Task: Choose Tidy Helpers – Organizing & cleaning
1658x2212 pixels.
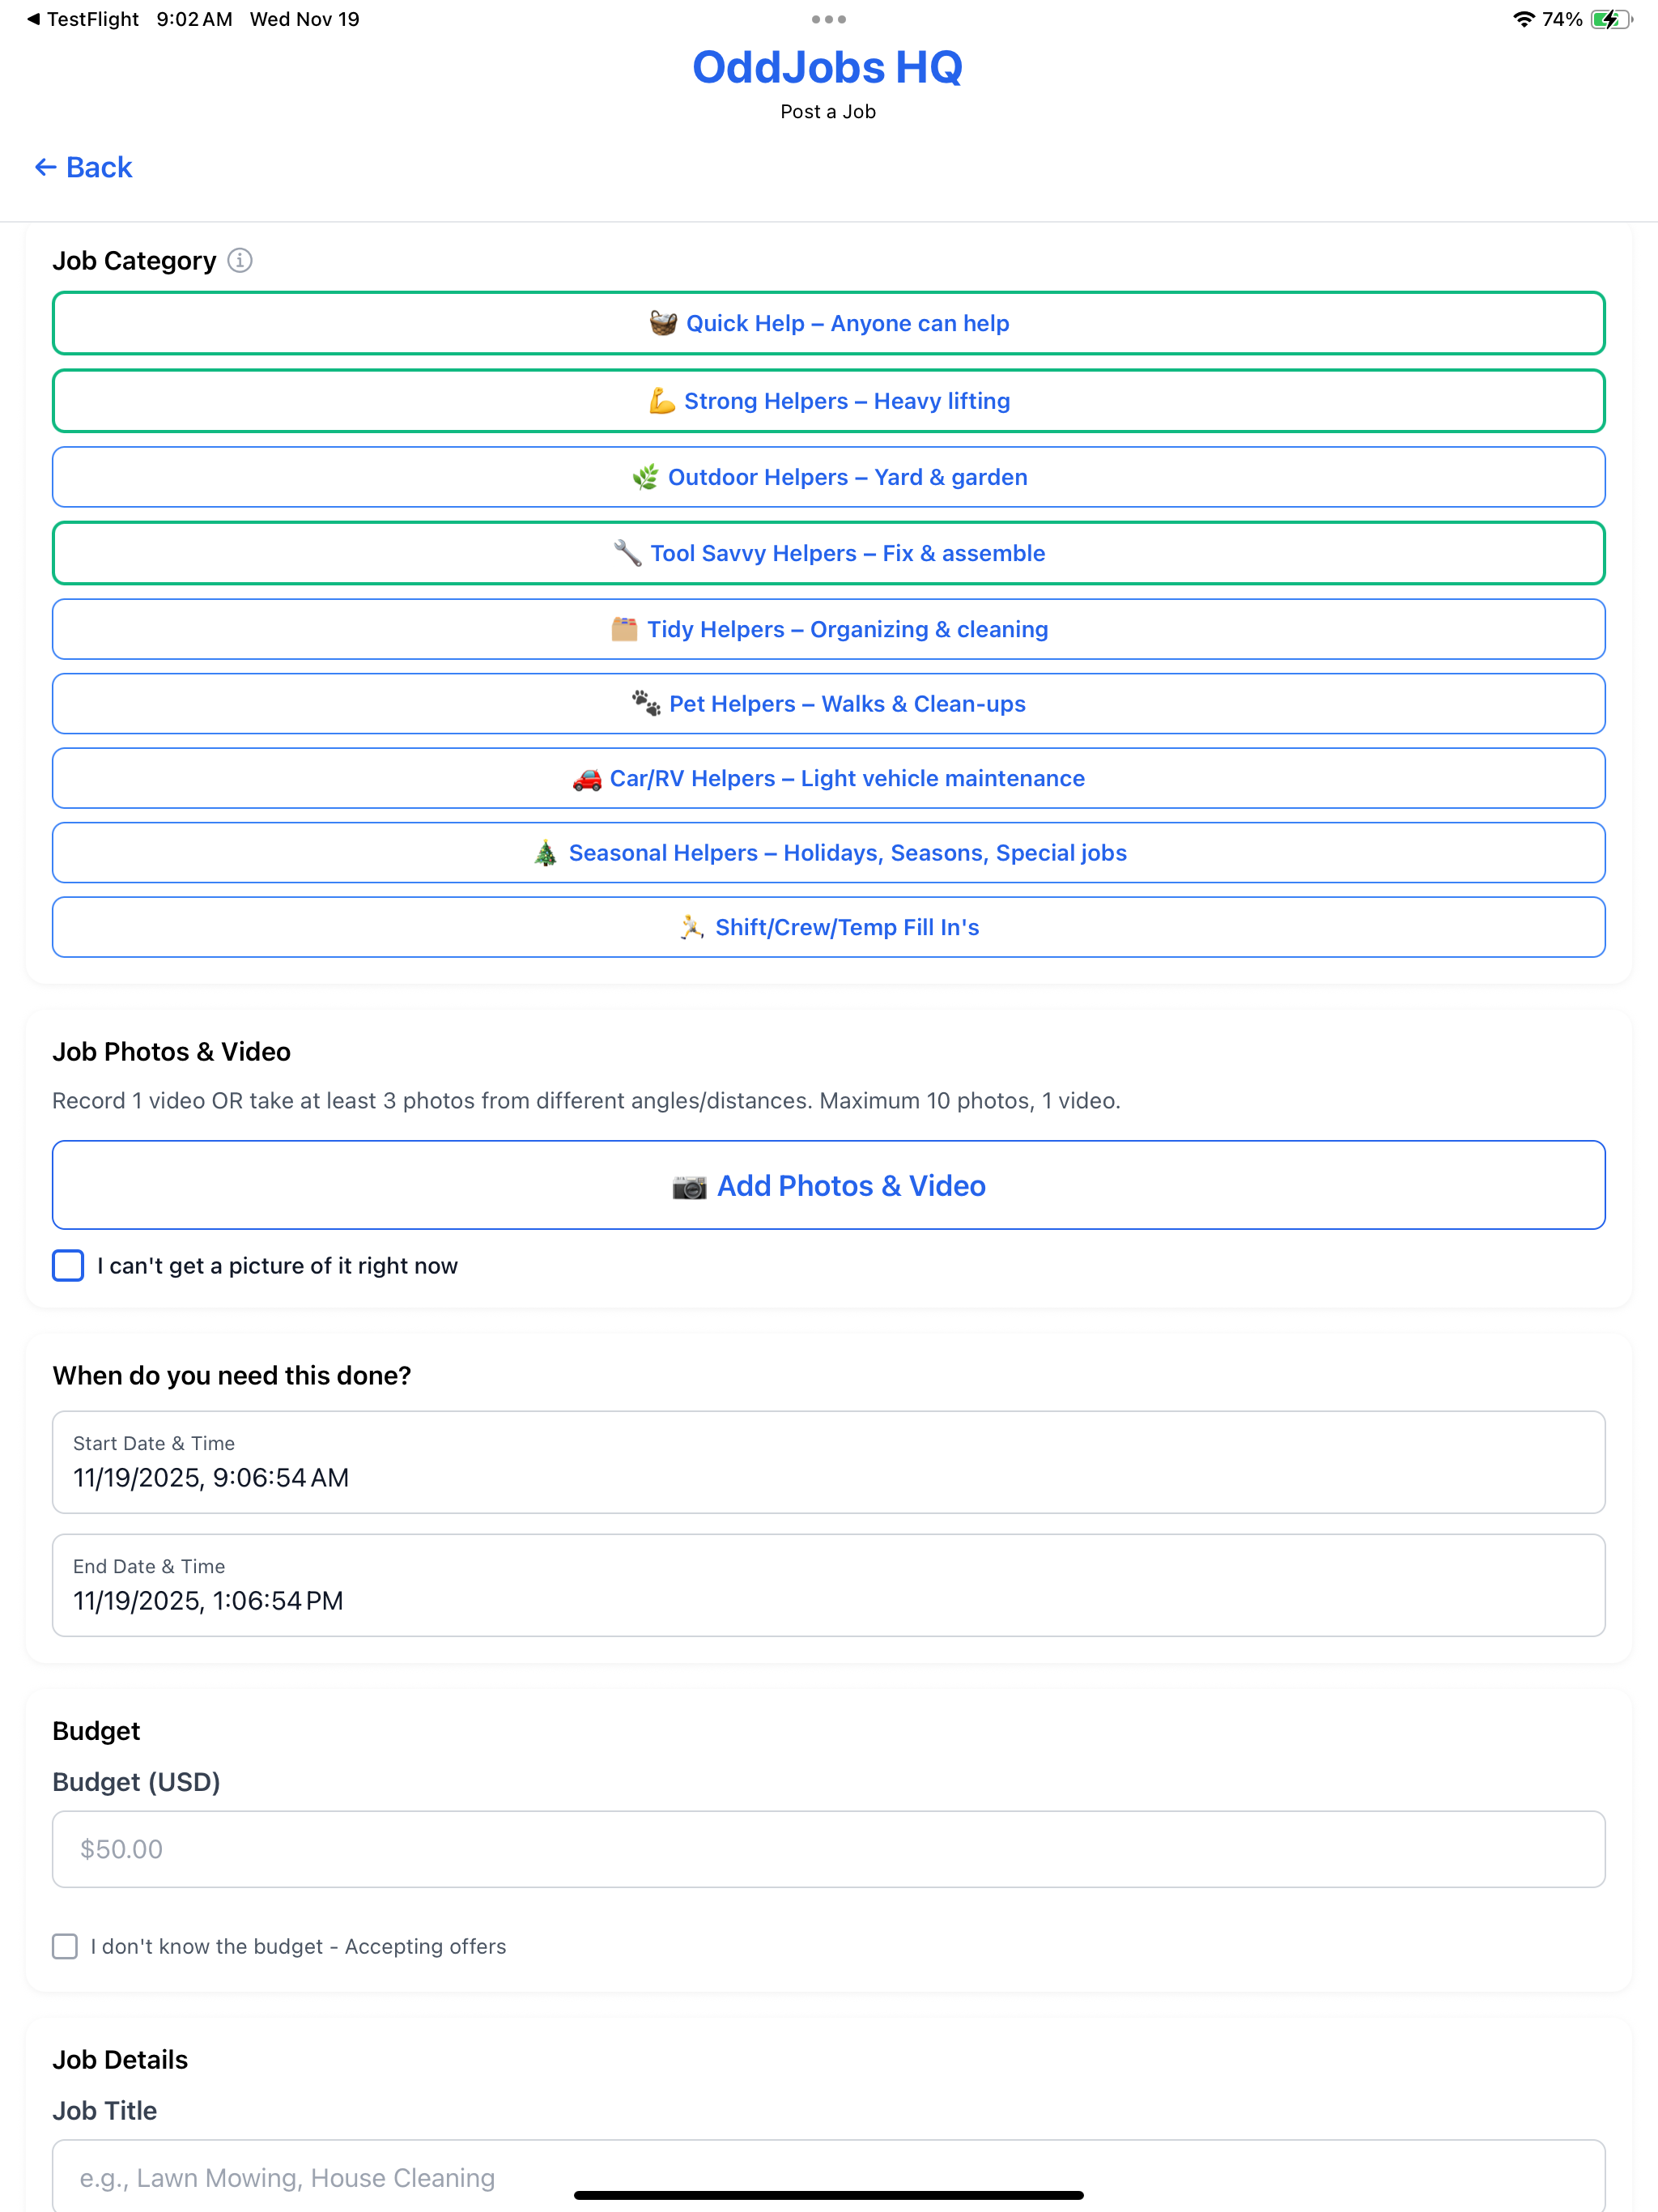Action: pos(828,629)
